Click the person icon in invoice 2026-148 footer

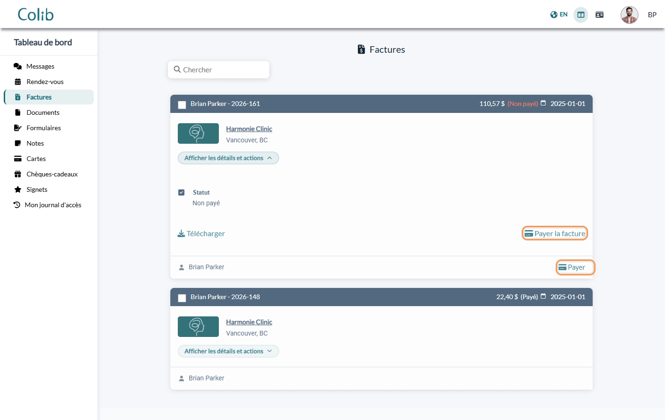click(x=182, y=378)
